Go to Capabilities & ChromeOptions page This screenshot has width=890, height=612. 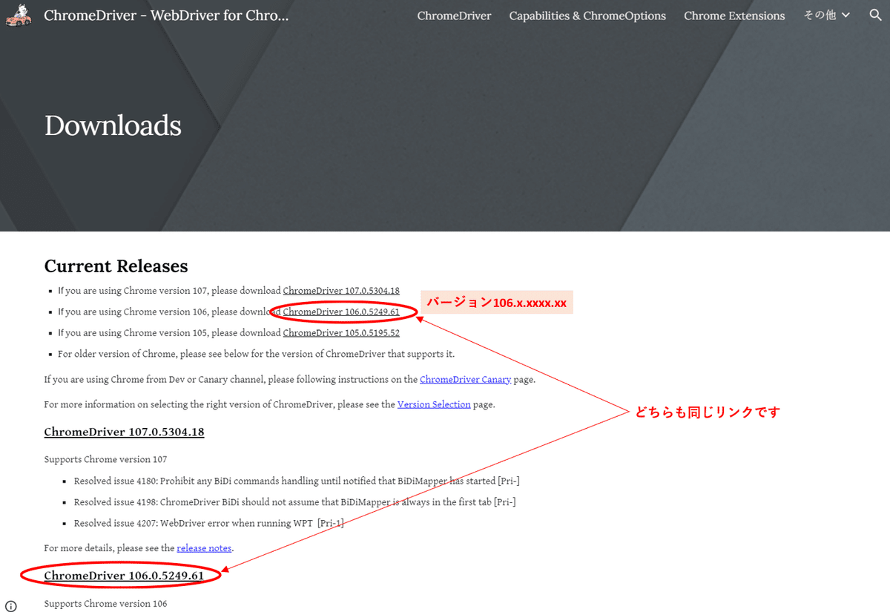[x=587, y=16]
